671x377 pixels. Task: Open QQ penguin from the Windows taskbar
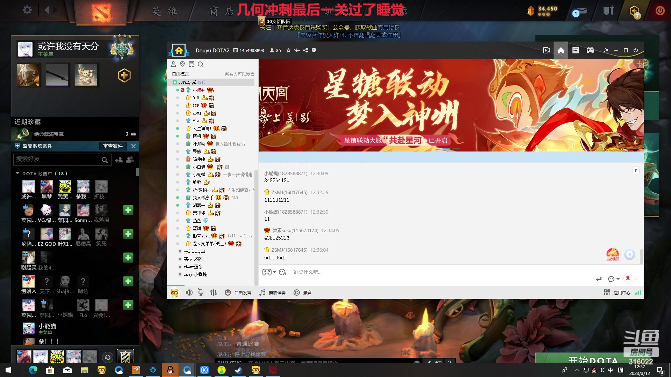pos(170,370)
